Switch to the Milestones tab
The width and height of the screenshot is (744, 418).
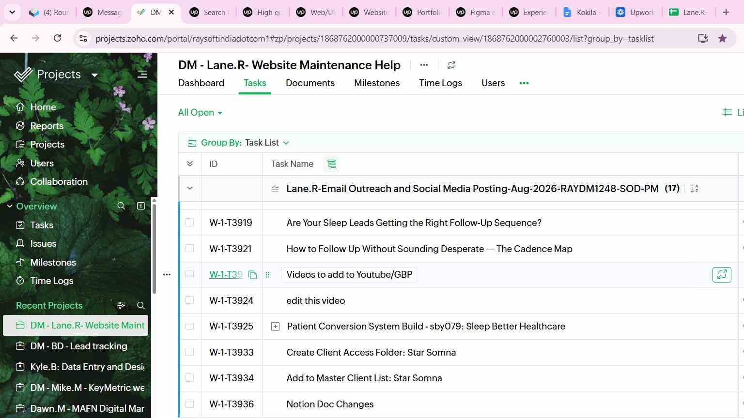(377, 83)
